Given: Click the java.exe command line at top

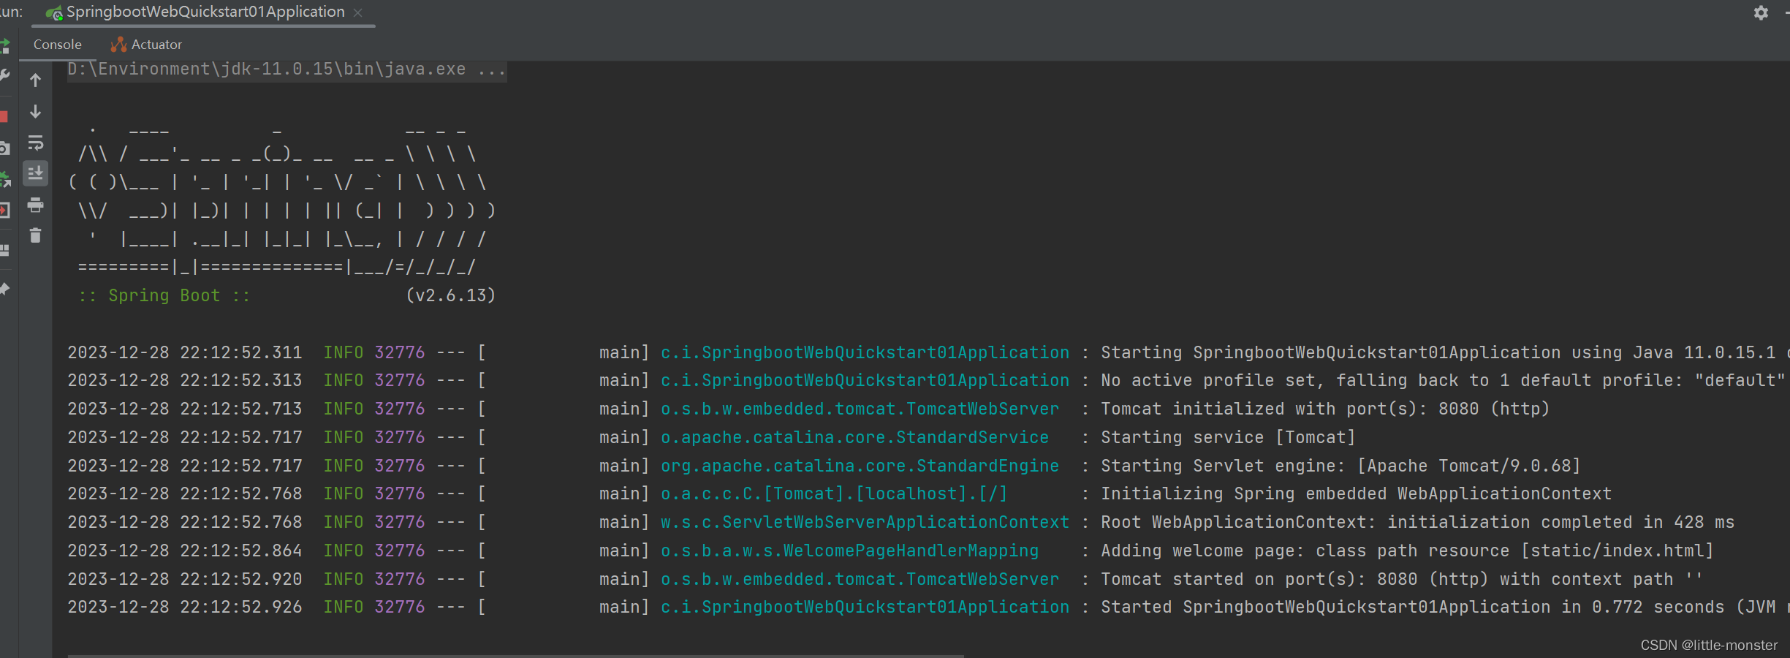Looking at the screenshot, I should coord(287,69).
